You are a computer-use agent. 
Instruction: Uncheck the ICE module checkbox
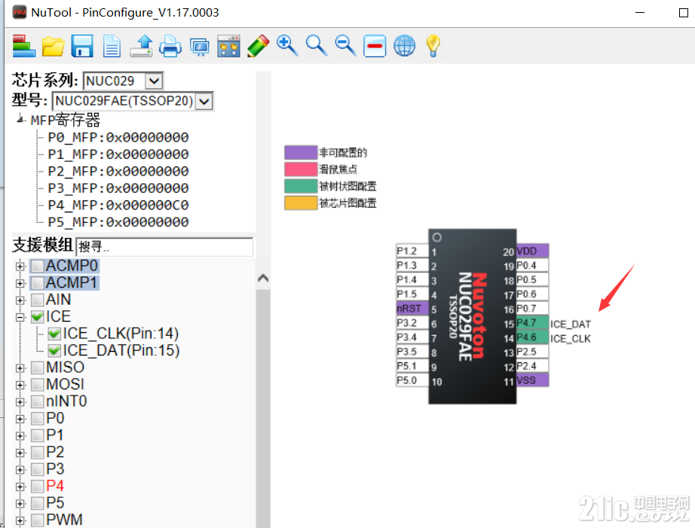38,316
